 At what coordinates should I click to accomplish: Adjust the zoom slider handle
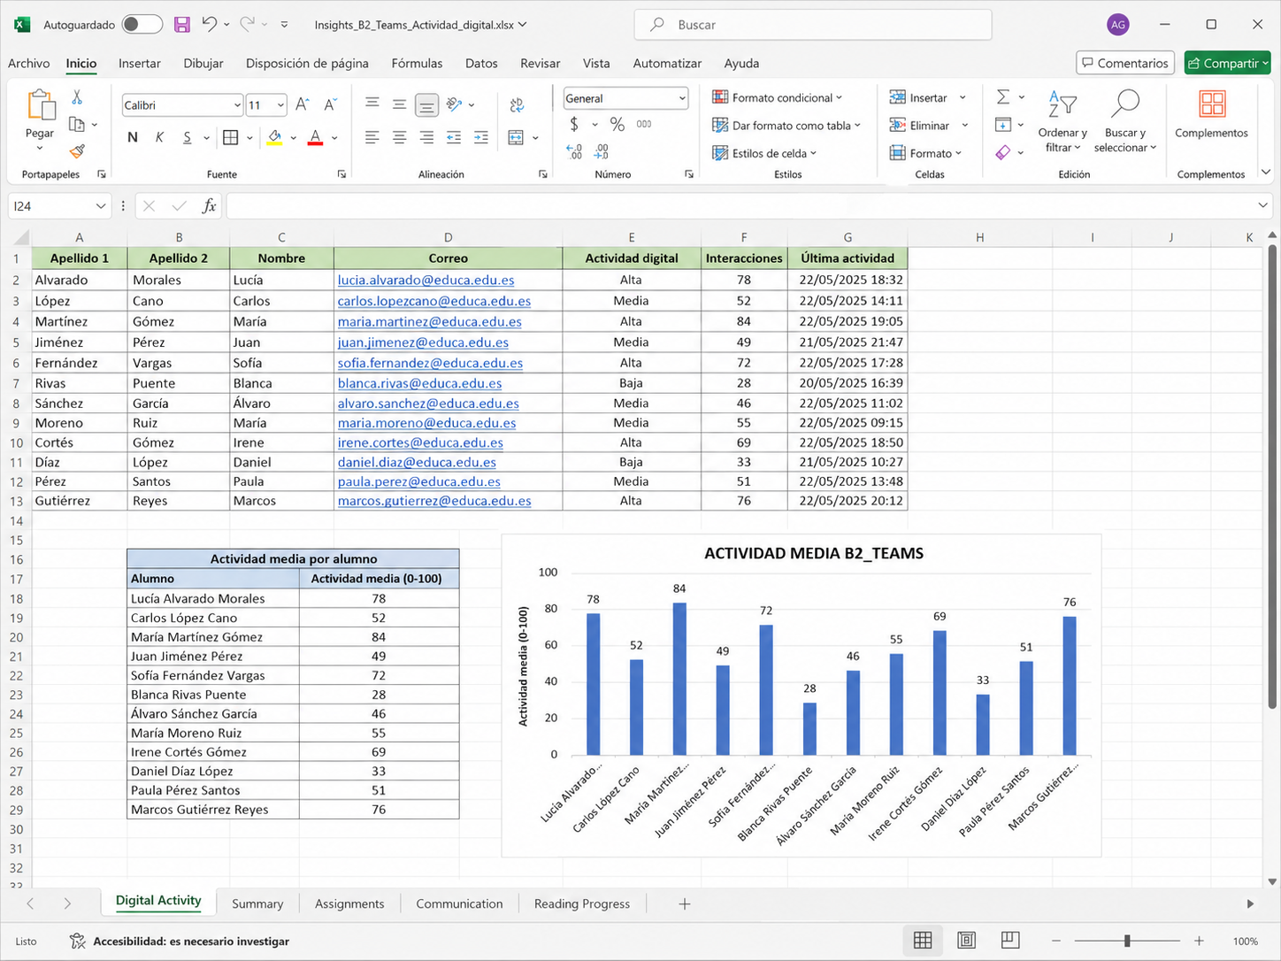[1127, 941]
